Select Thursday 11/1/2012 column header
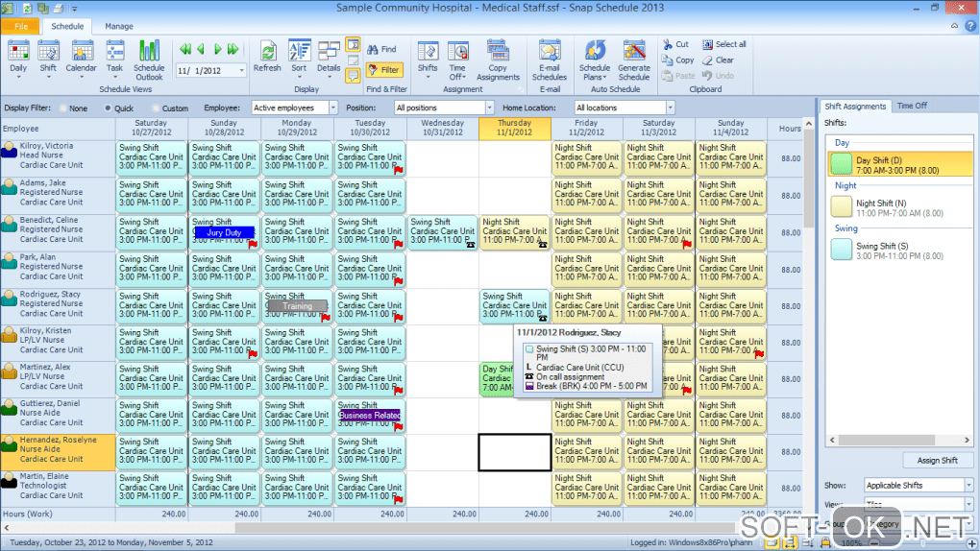 point(514,128)
